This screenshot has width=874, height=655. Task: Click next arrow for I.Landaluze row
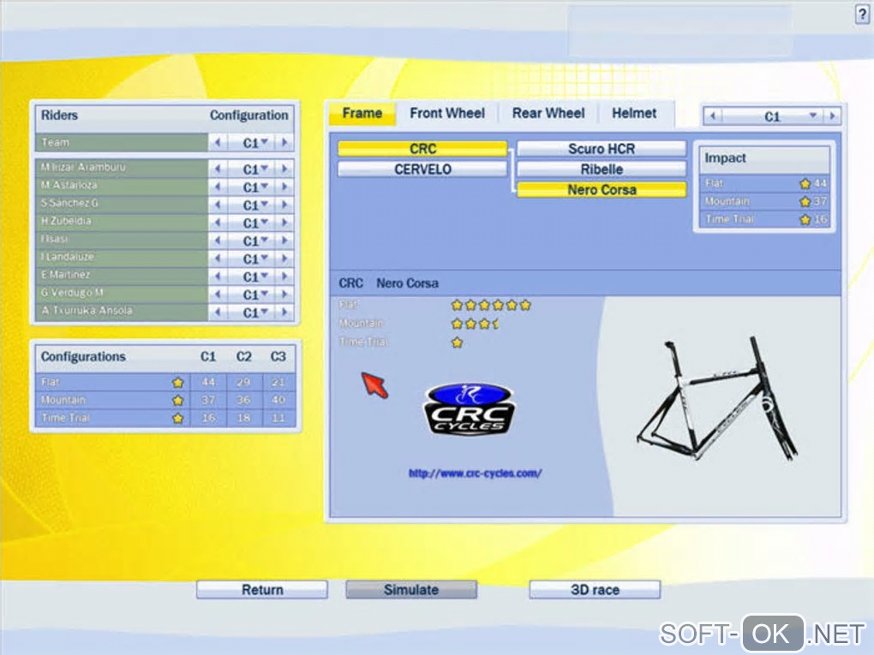284,258
